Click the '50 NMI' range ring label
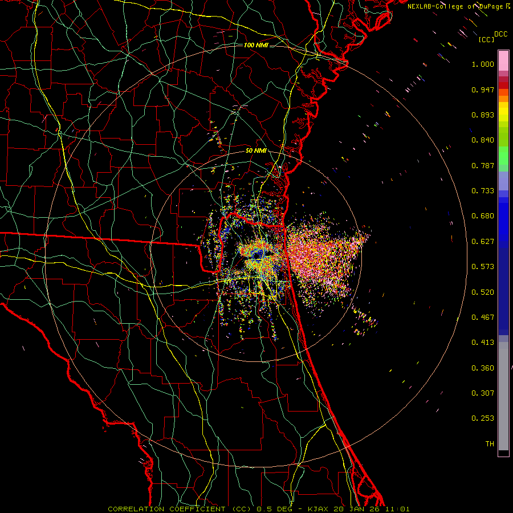 coord(256,151)
